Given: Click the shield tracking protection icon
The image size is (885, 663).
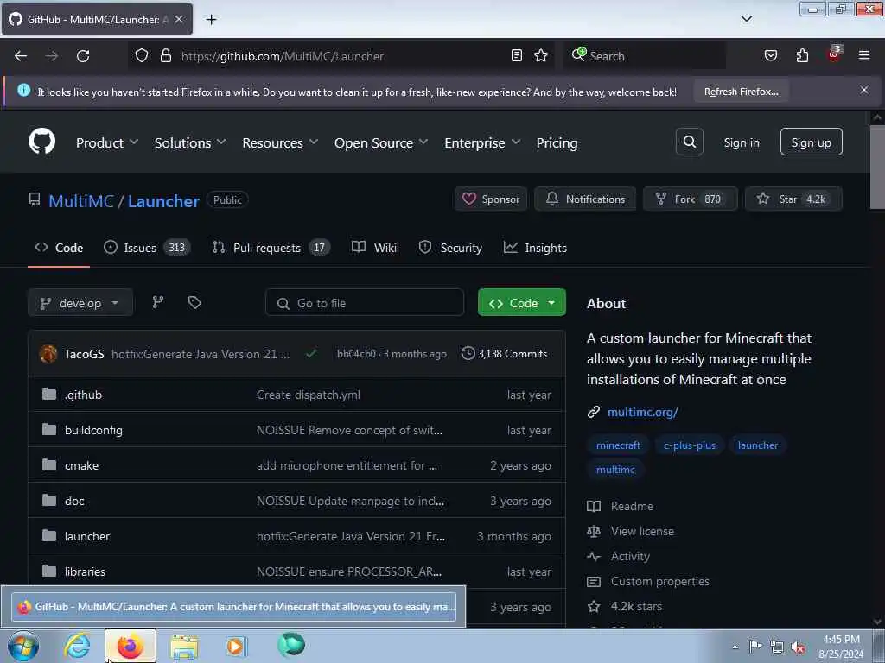Looking at the screenshot, I should coord(142,56).
